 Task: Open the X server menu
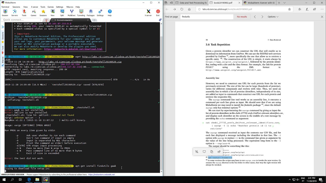click(x=34, y=7)
